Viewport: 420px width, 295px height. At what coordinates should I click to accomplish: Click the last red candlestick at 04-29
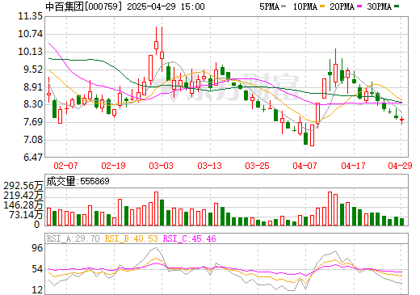[401, 120]
